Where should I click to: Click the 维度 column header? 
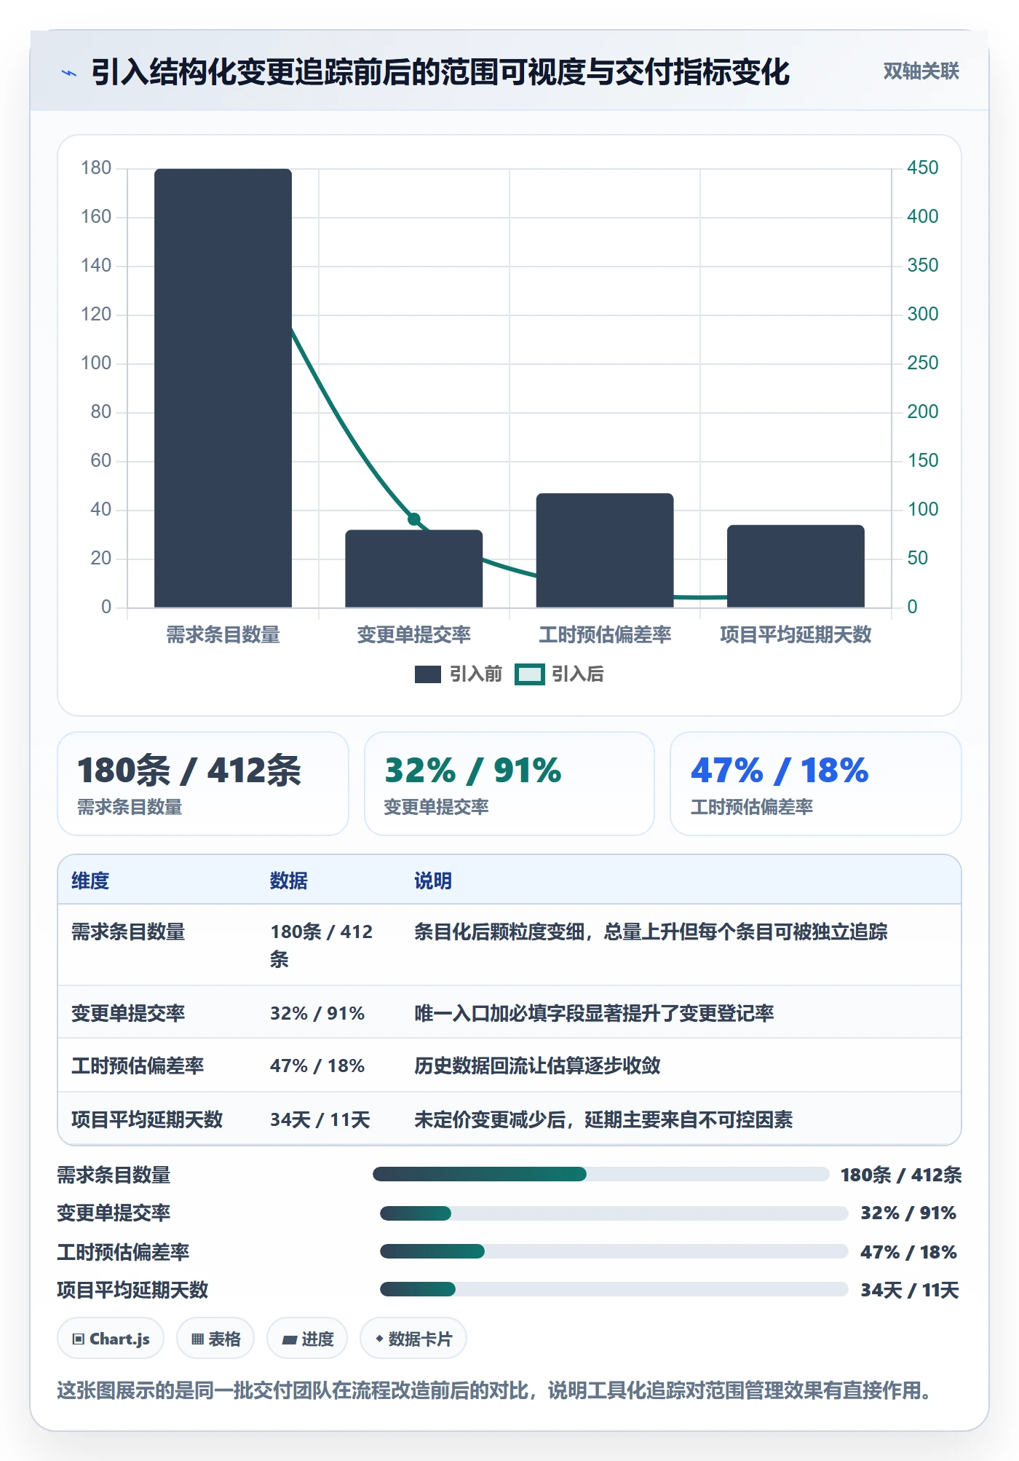click(x=90, y=881)
